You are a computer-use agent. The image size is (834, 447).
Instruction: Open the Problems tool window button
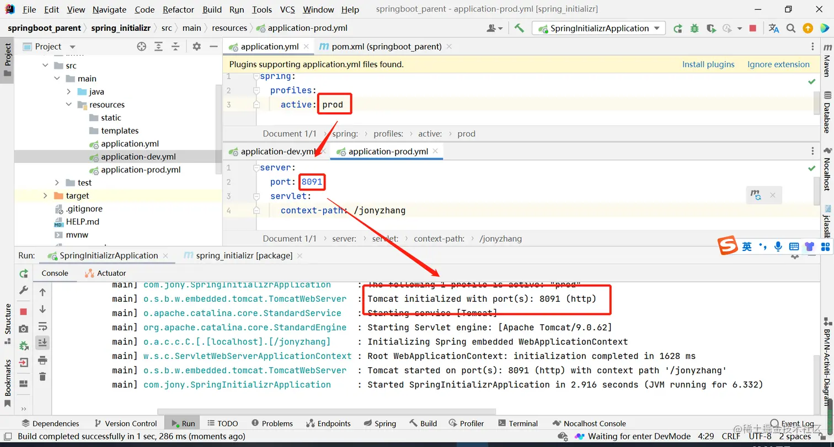(272, 423)
